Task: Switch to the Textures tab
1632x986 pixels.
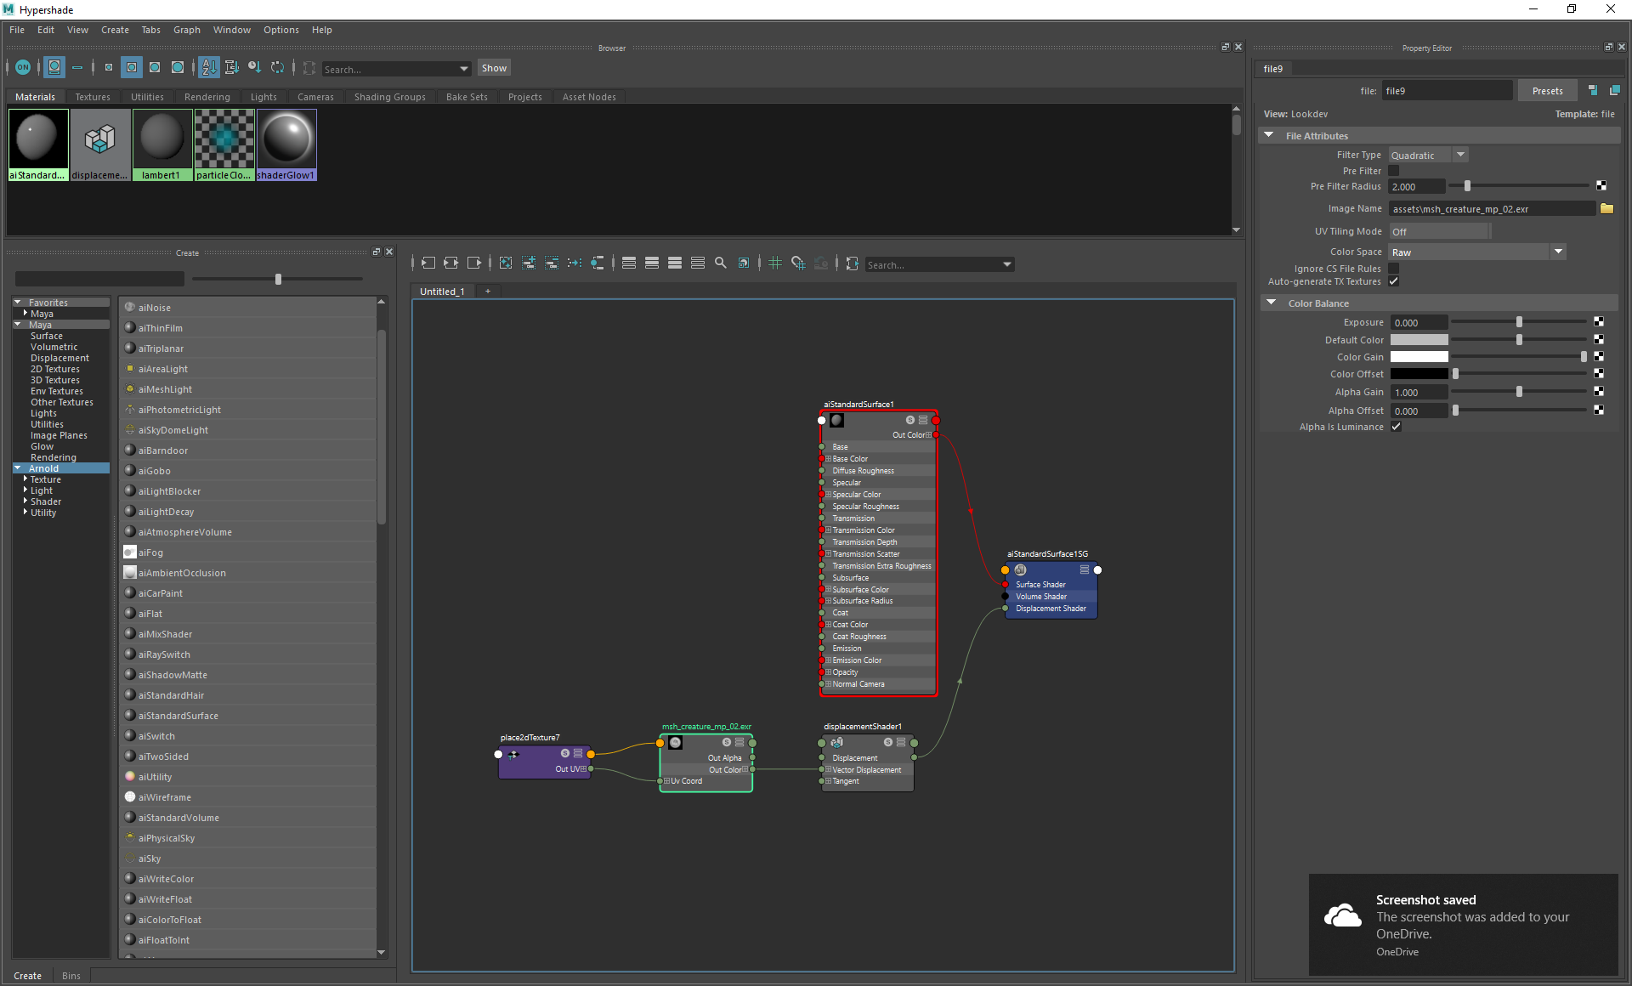Action: click(x=93, y=96)
